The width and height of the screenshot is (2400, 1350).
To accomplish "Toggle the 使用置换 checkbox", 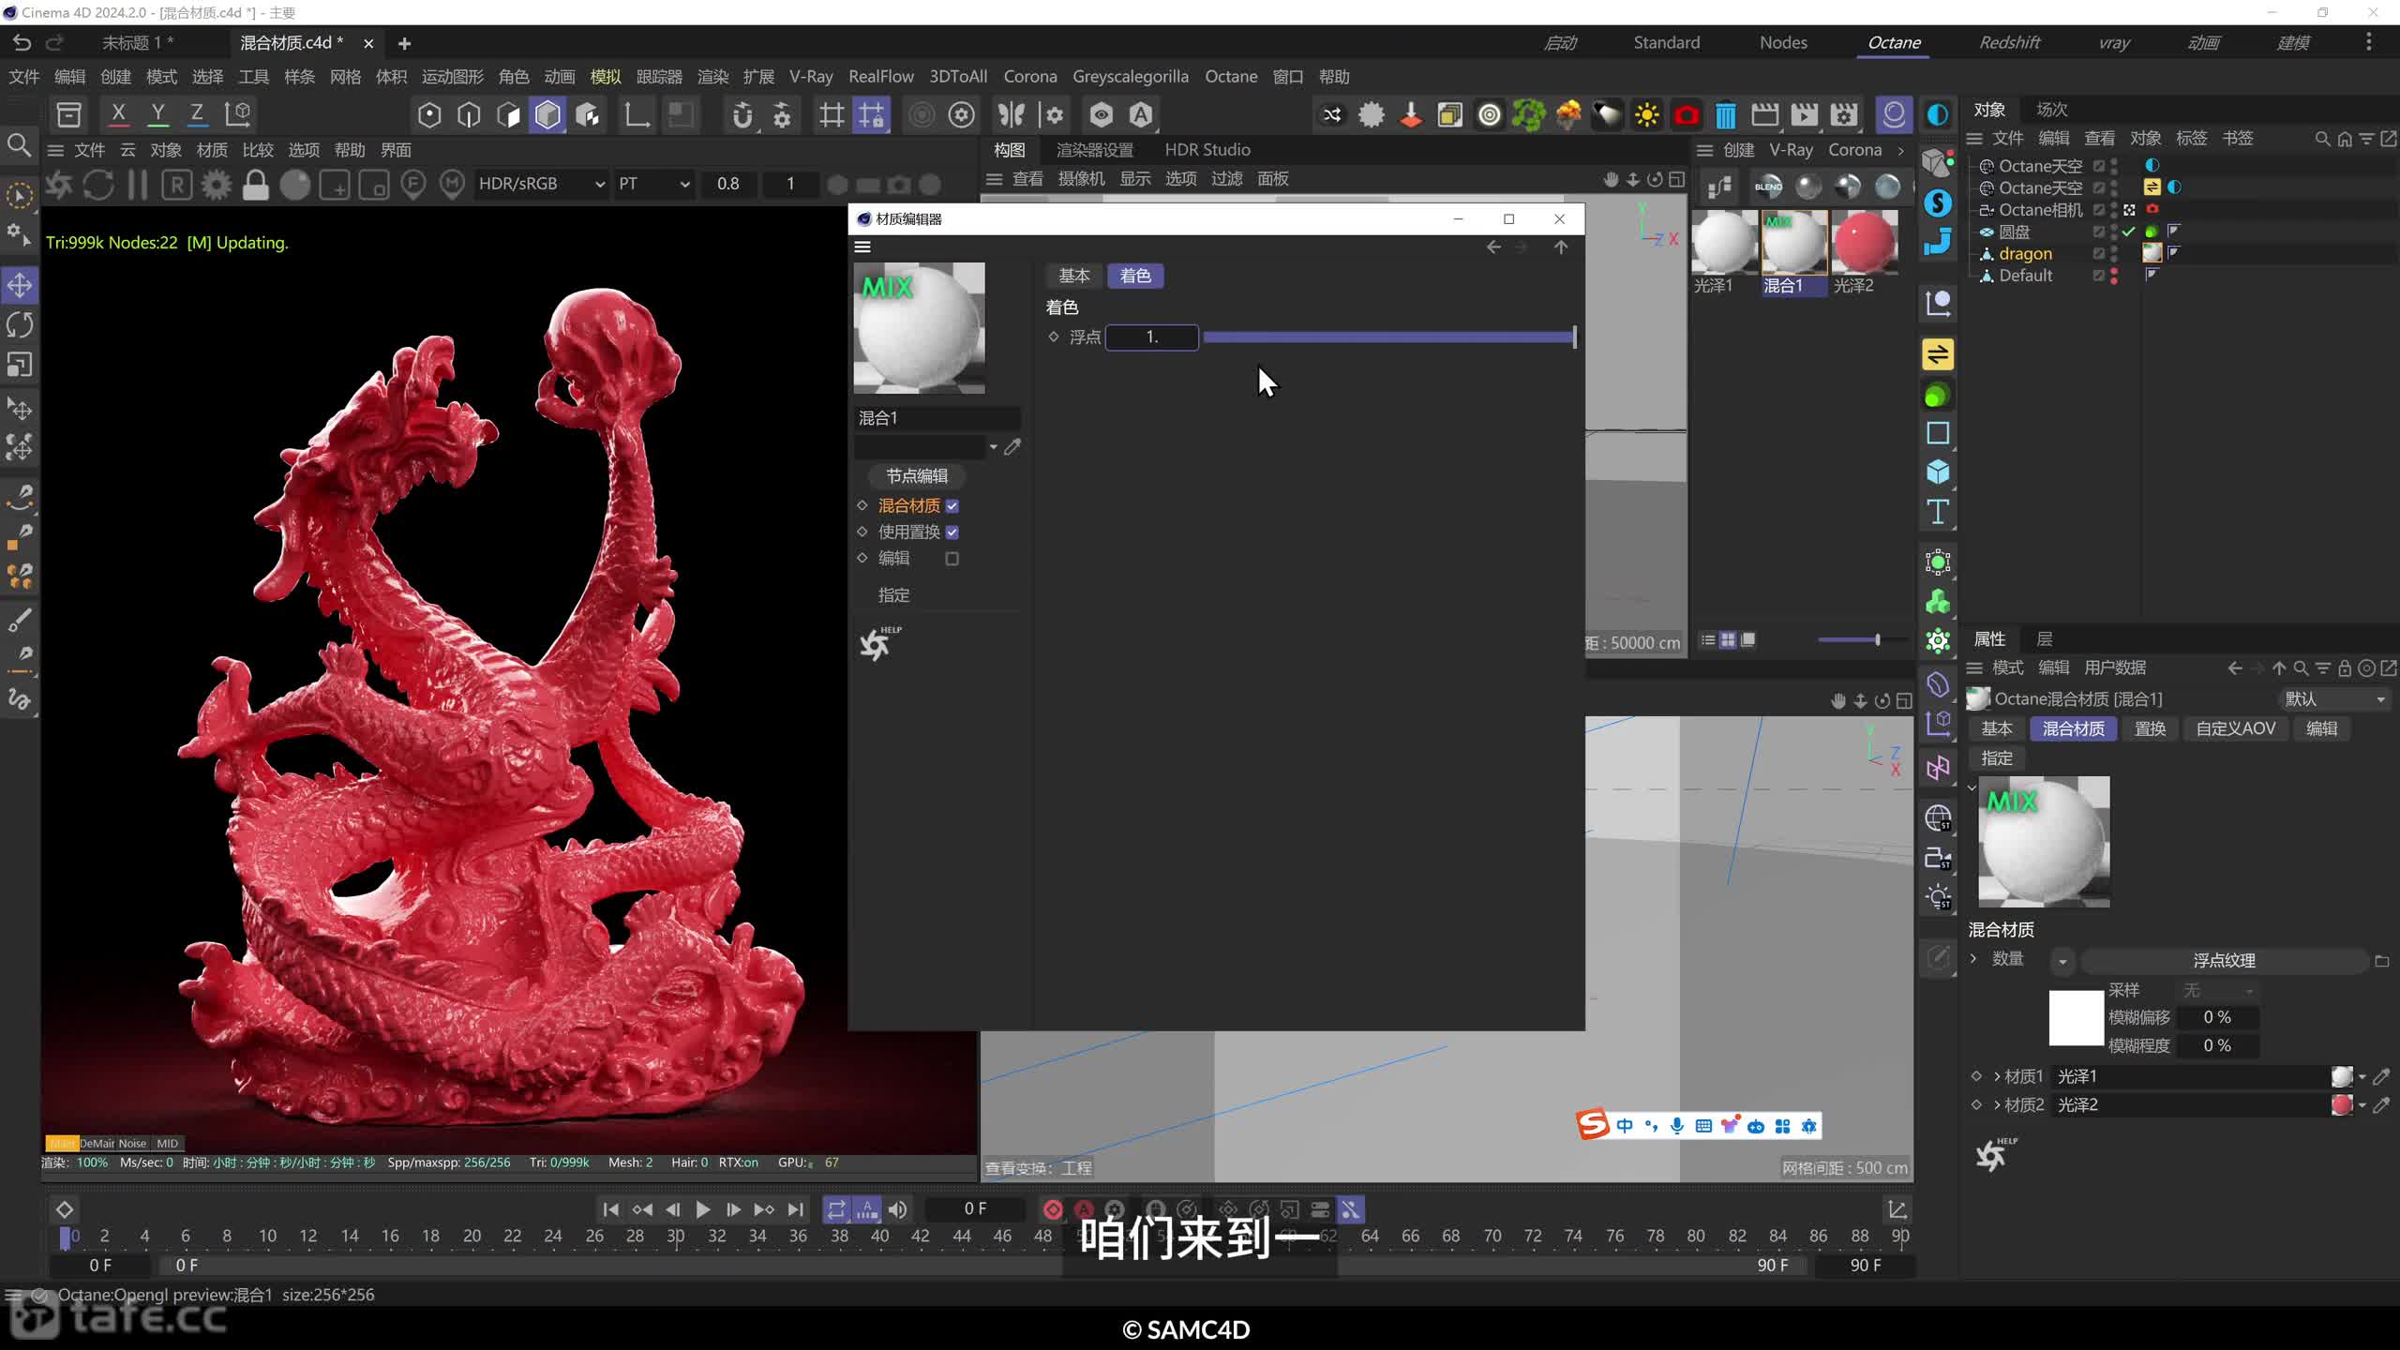I will 952,532.
